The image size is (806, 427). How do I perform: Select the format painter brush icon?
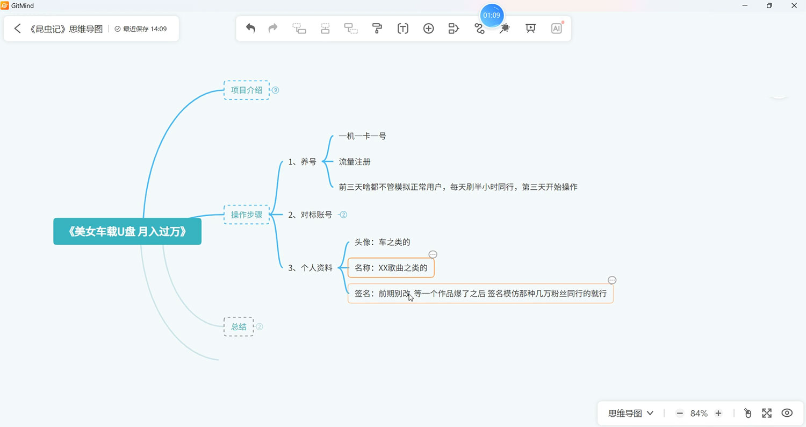tap(377, 28)
